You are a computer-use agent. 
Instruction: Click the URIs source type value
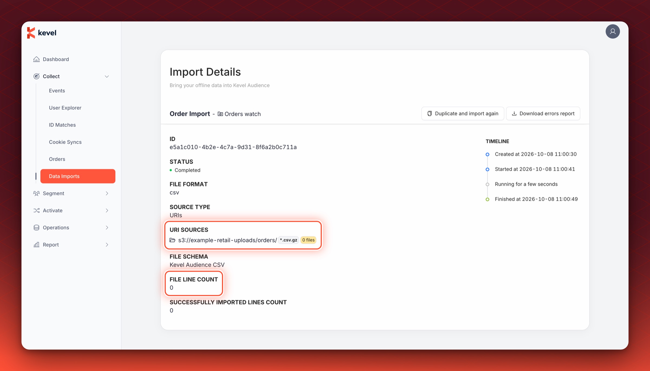[176, 215]
